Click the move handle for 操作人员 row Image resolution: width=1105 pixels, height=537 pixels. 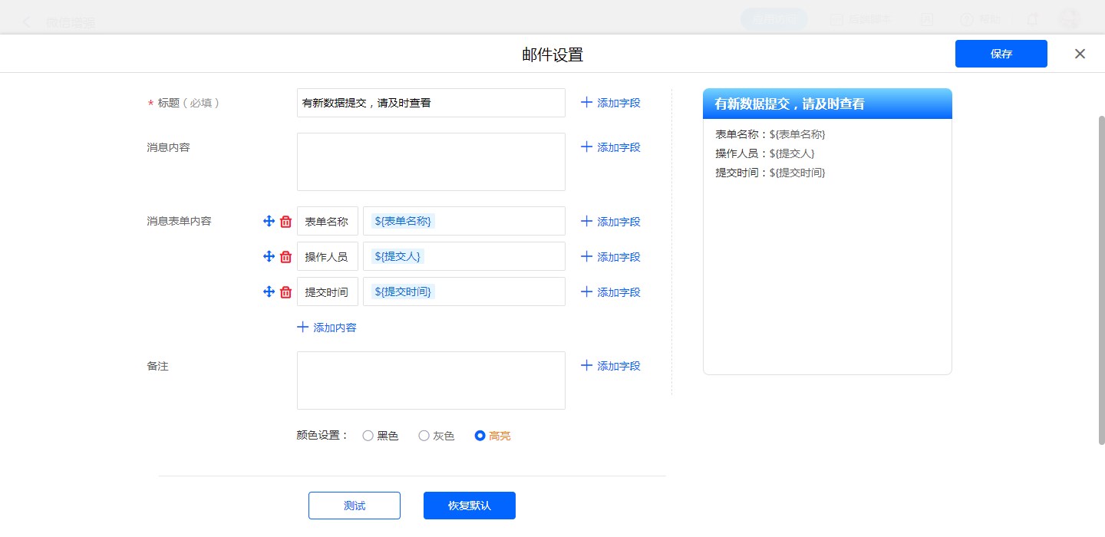269,256
